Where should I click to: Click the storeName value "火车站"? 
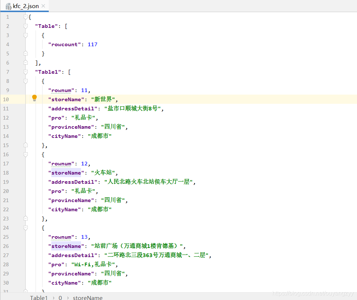tap(103, 173)
